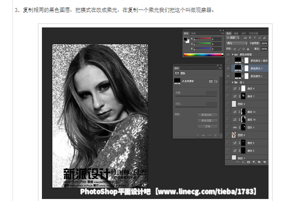Click add layer mask icon at panel bottom
Viewport: 284px width, 201px height.
tap(249, 162)
